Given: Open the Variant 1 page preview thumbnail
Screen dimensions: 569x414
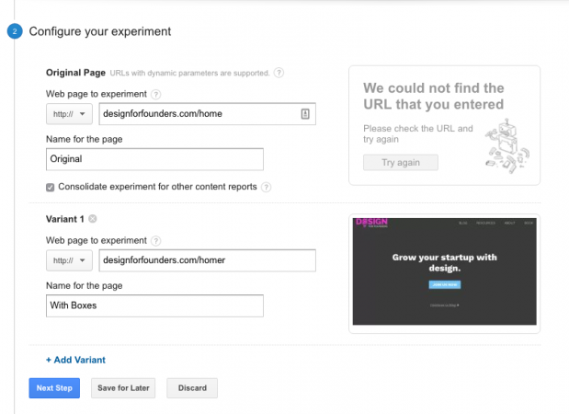Looking at the screenshot, I should pyautogui.click(x=445, y=271).
